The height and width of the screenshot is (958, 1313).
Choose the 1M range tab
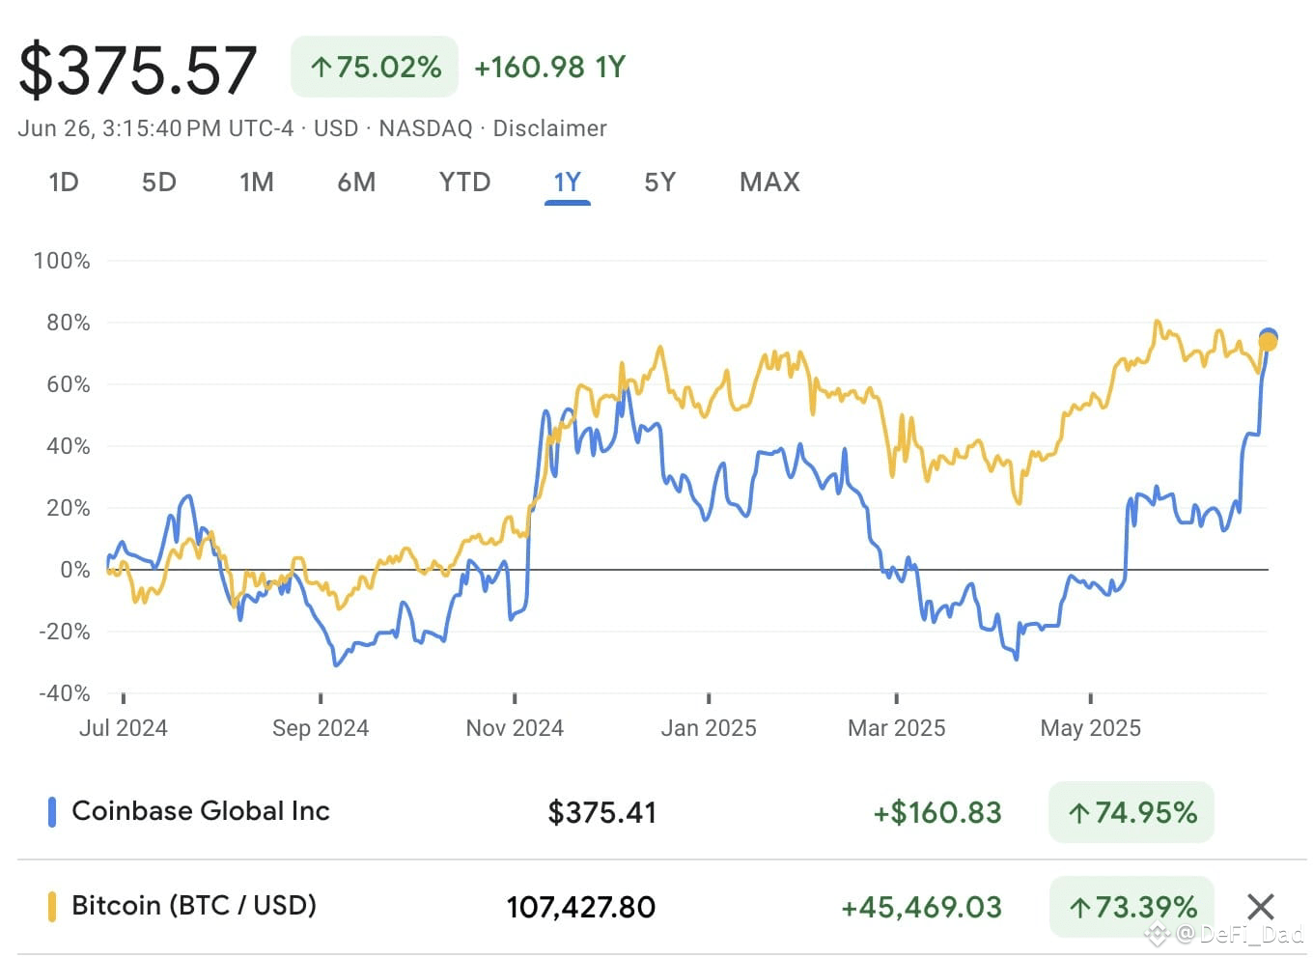coord(257,182)
